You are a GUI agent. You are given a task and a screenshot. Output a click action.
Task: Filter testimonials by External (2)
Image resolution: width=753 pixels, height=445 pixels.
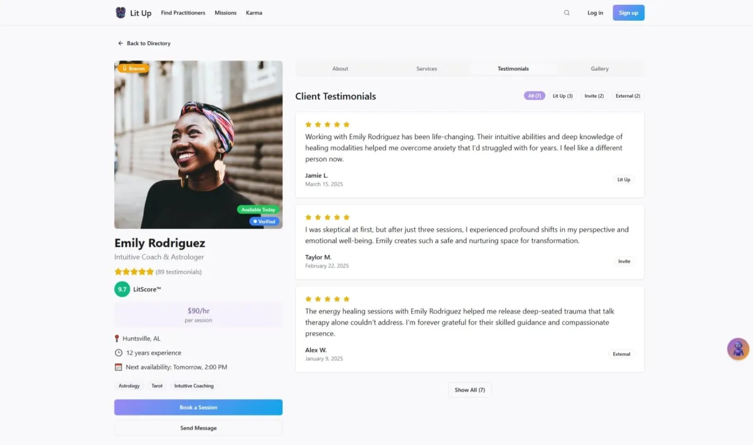point(628,96)
